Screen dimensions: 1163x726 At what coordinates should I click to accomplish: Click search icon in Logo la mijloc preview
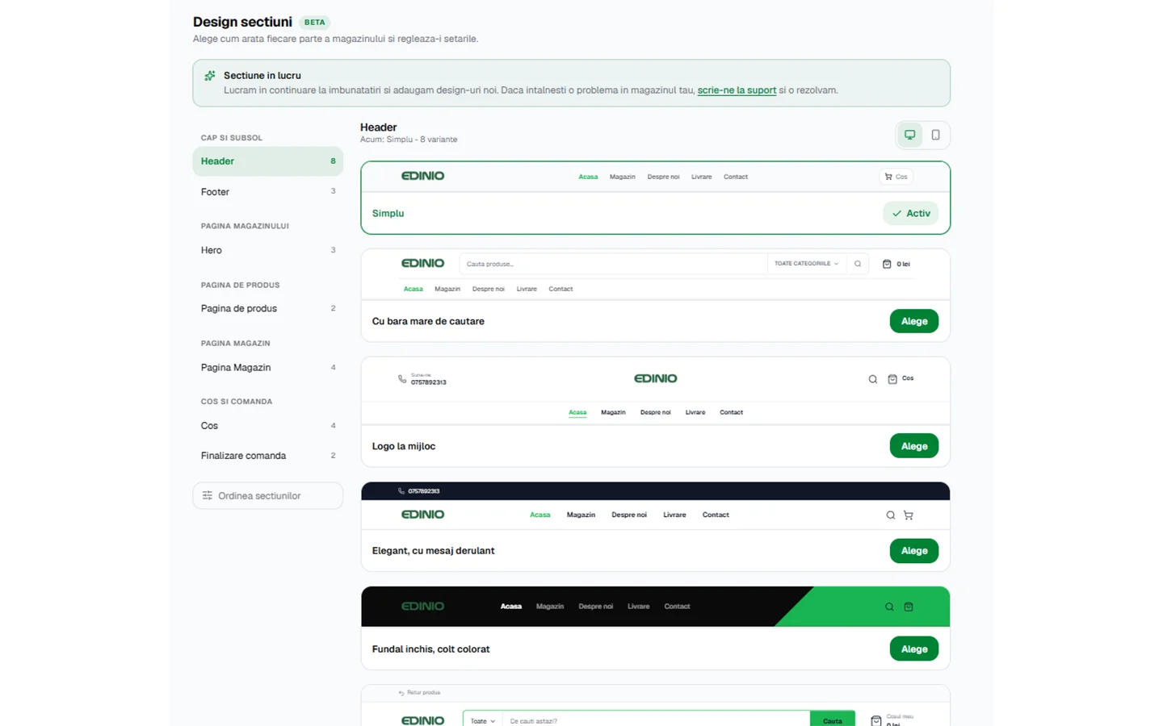click(872, 379)
